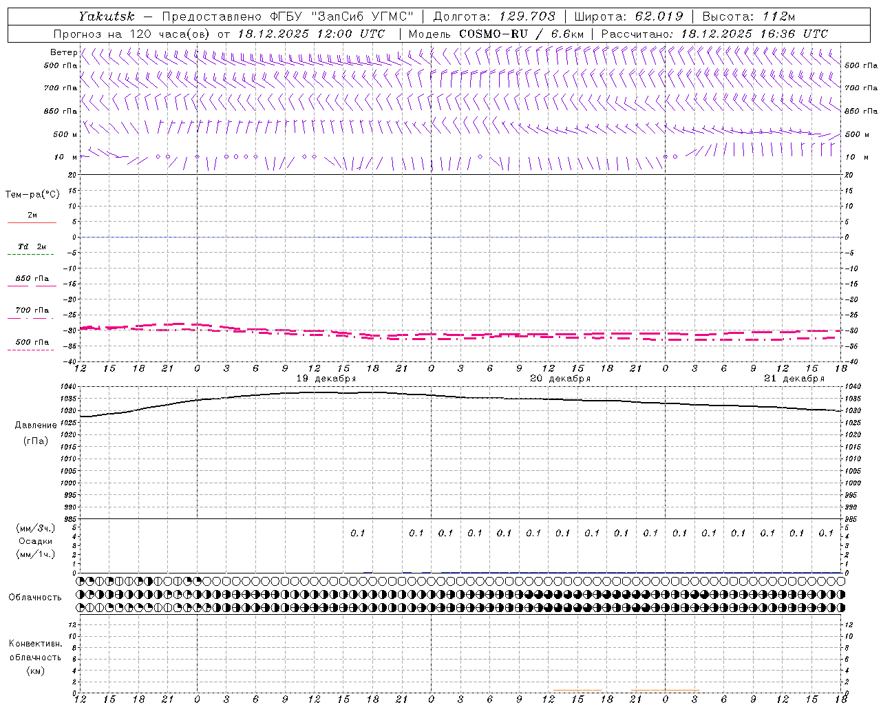Click the 'Тем-ра(°C)' temperature label
The height and width of the screenshot is (705, 881).
coord(32,194)
